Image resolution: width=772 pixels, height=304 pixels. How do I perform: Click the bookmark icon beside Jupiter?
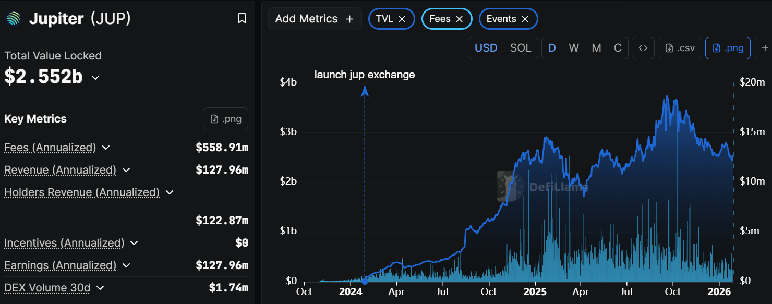click(242, 19)
